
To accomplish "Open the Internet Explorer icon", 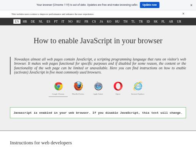I will tap(138, 86).
